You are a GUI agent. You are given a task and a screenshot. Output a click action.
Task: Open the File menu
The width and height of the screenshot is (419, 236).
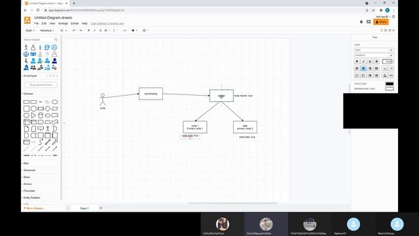point(37,24)
